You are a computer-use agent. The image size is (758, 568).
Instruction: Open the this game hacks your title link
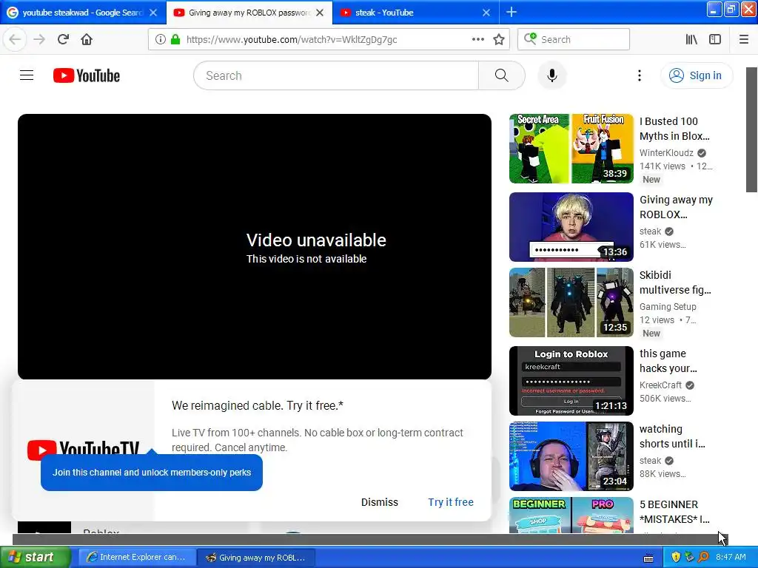click(668, 361)
